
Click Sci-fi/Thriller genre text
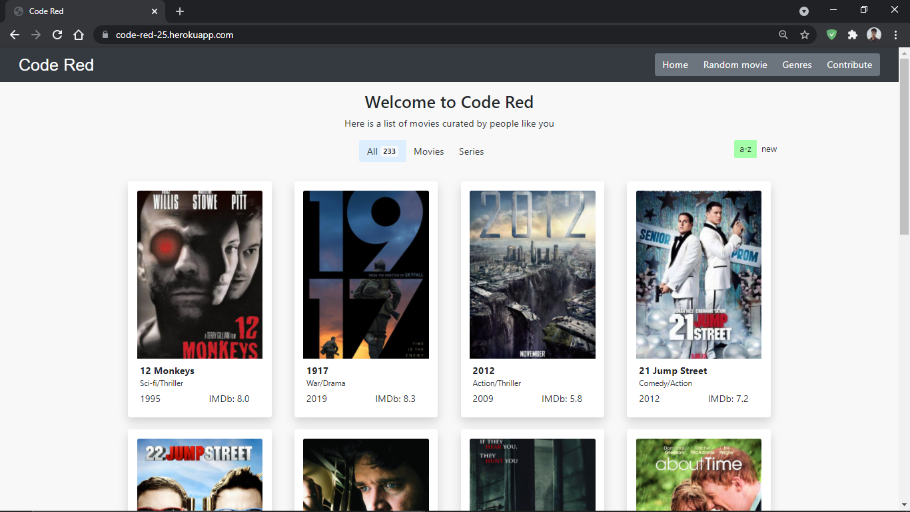click(162, 383)
